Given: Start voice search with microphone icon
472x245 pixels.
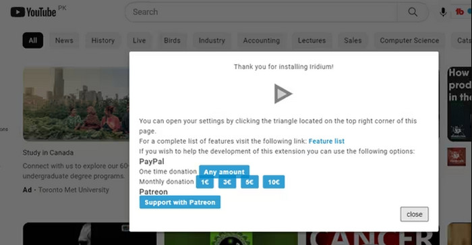Looking at the screenshot, I should pyautogui.click(x=443, y=12).
